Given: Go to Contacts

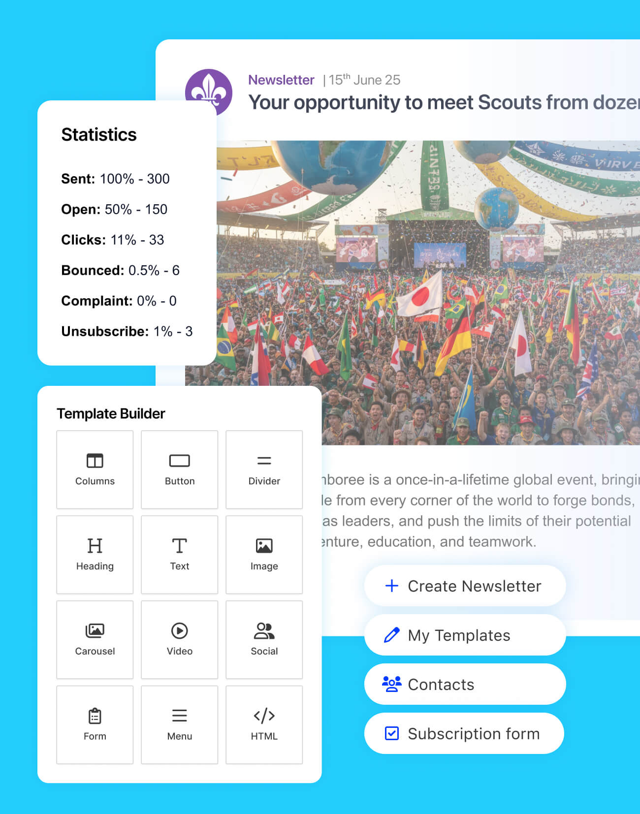Looking at the screenshot, I should [465, 684].
